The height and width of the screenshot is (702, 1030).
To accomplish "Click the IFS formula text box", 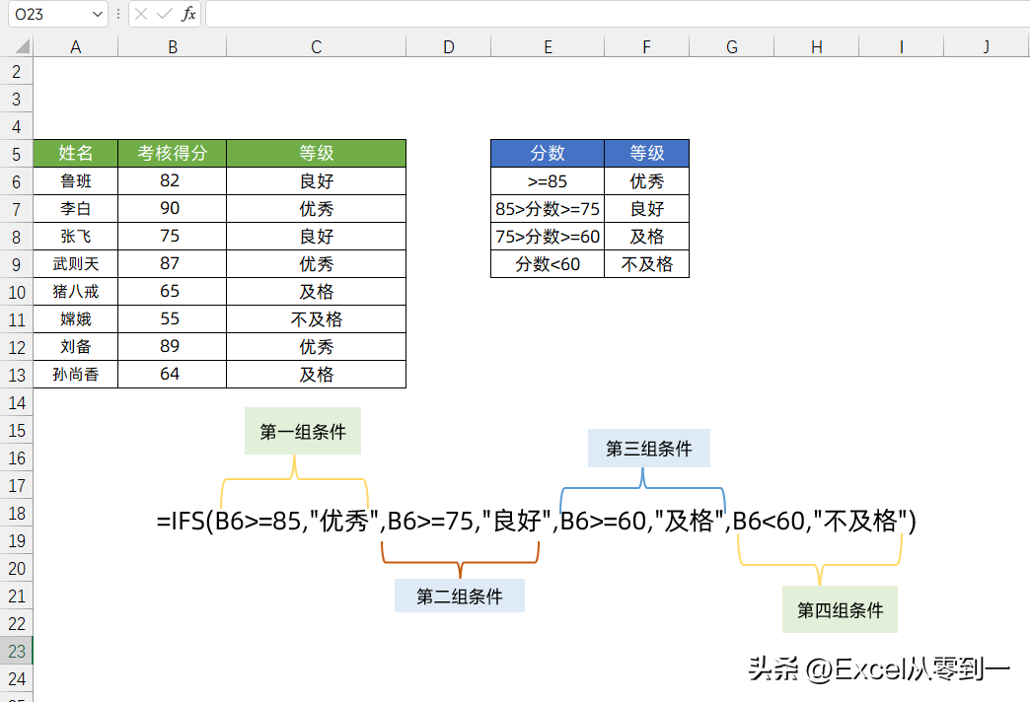I will [x=536, y=521].
